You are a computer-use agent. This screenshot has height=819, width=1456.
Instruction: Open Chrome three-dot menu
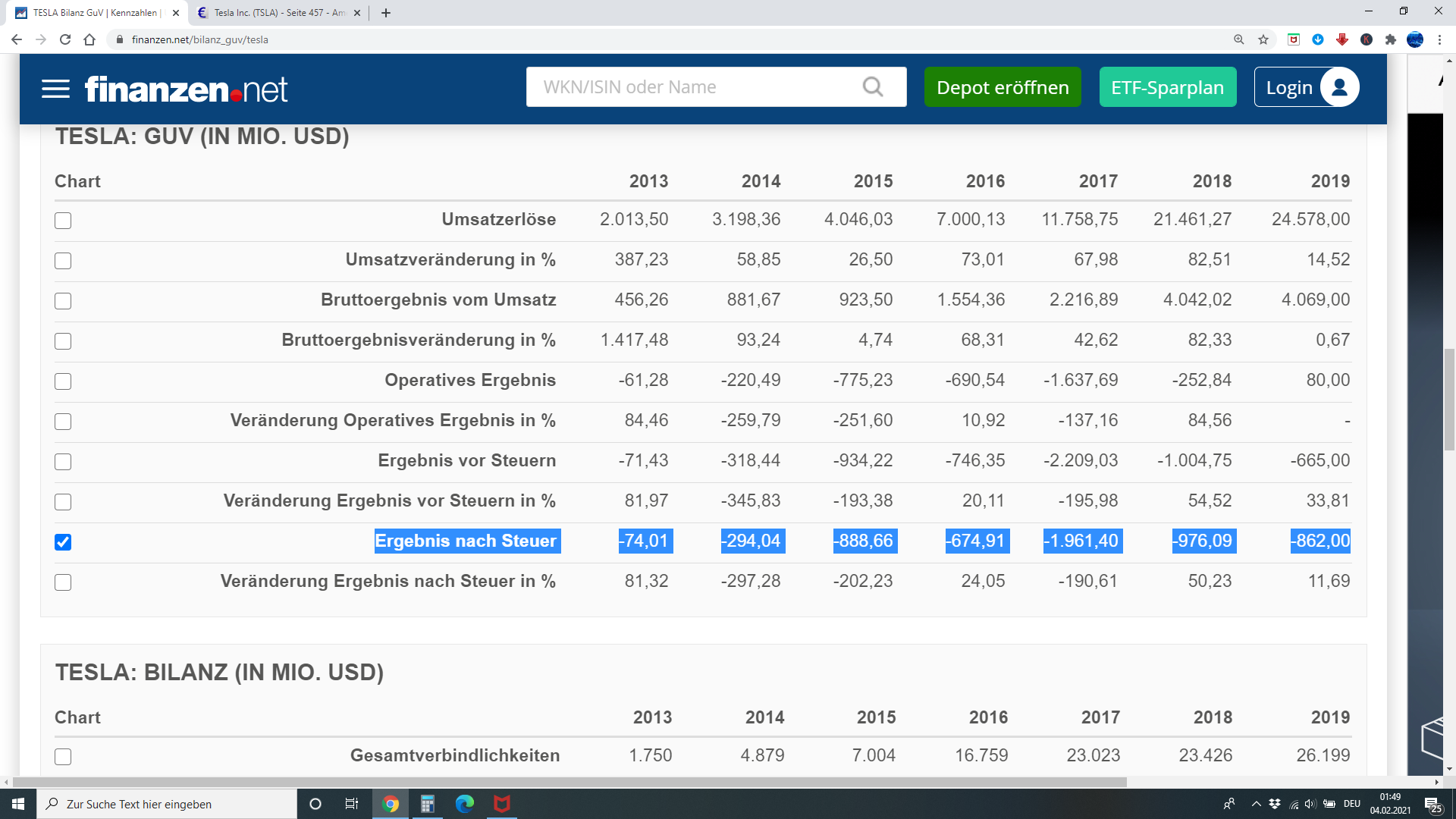click(x=1439, y=39)
